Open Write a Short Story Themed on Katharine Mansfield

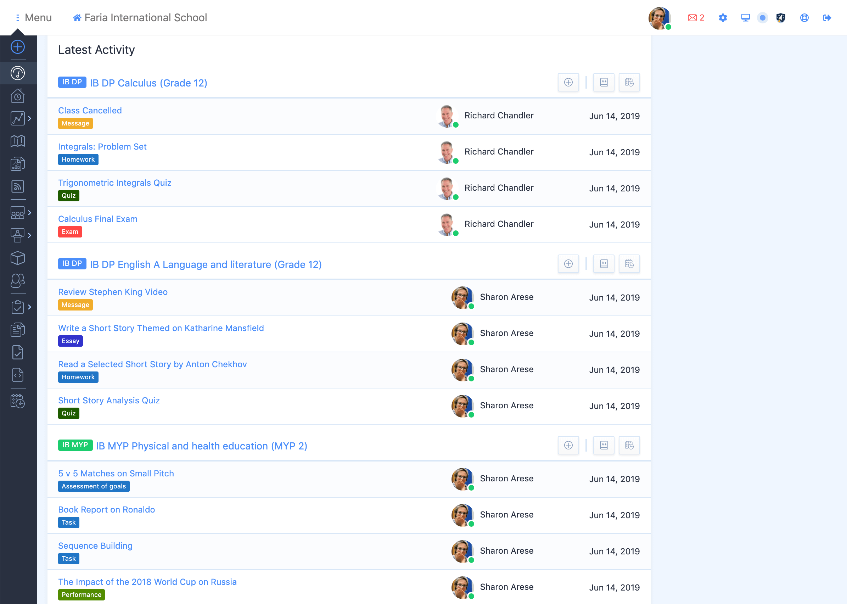tap(161, 328)
